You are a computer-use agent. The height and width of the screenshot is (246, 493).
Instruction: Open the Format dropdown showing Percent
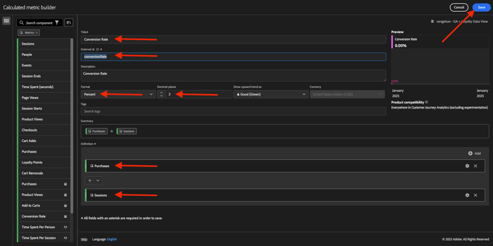(x=118, y=94)
